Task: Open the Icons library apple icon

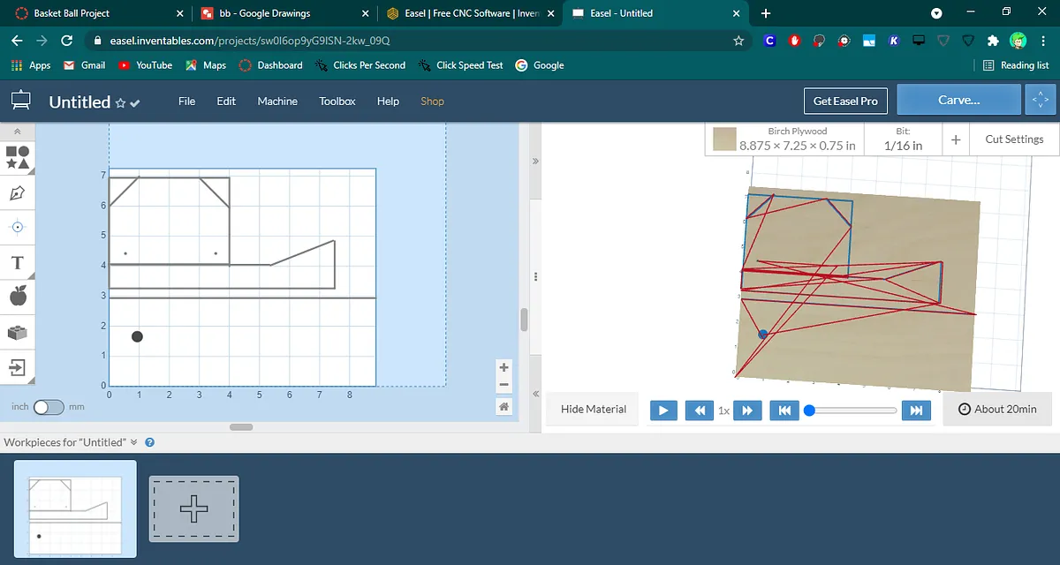Action: pos(18,297)
